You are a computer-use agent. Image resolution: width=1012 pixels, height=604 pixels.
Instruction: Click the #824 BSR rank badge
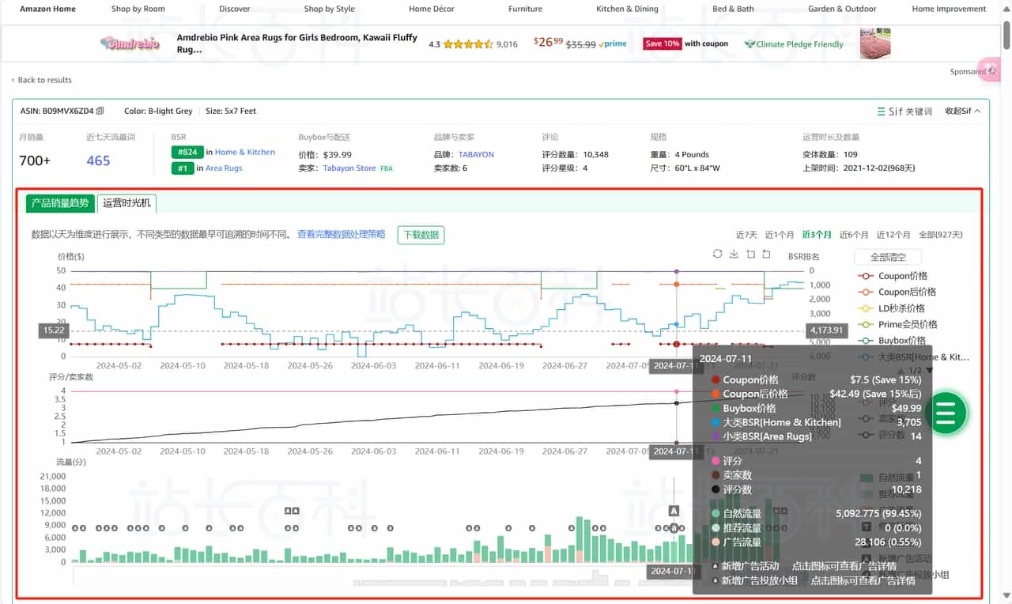[x=187, y=152]
